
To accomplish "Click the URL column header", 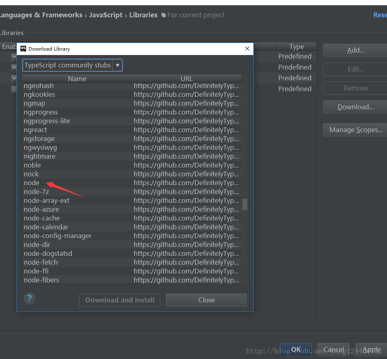I will click(187, 79).
